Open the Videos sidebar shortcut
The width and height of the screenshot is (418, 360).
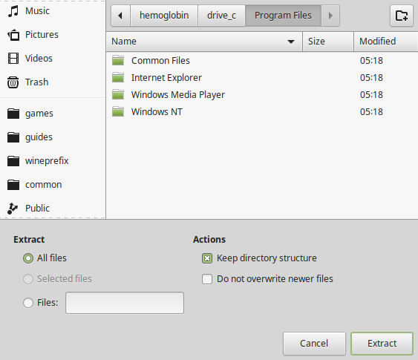tap(53, 59)
